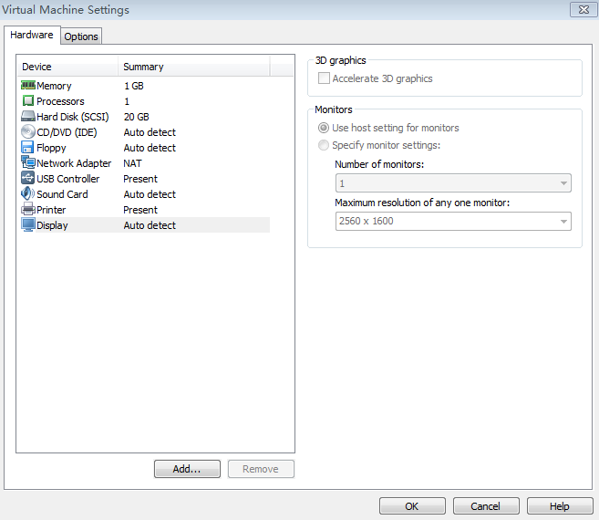Screen dimensions: 599x520
Task: Select the Floppy row label
Action: click(51, 148)
